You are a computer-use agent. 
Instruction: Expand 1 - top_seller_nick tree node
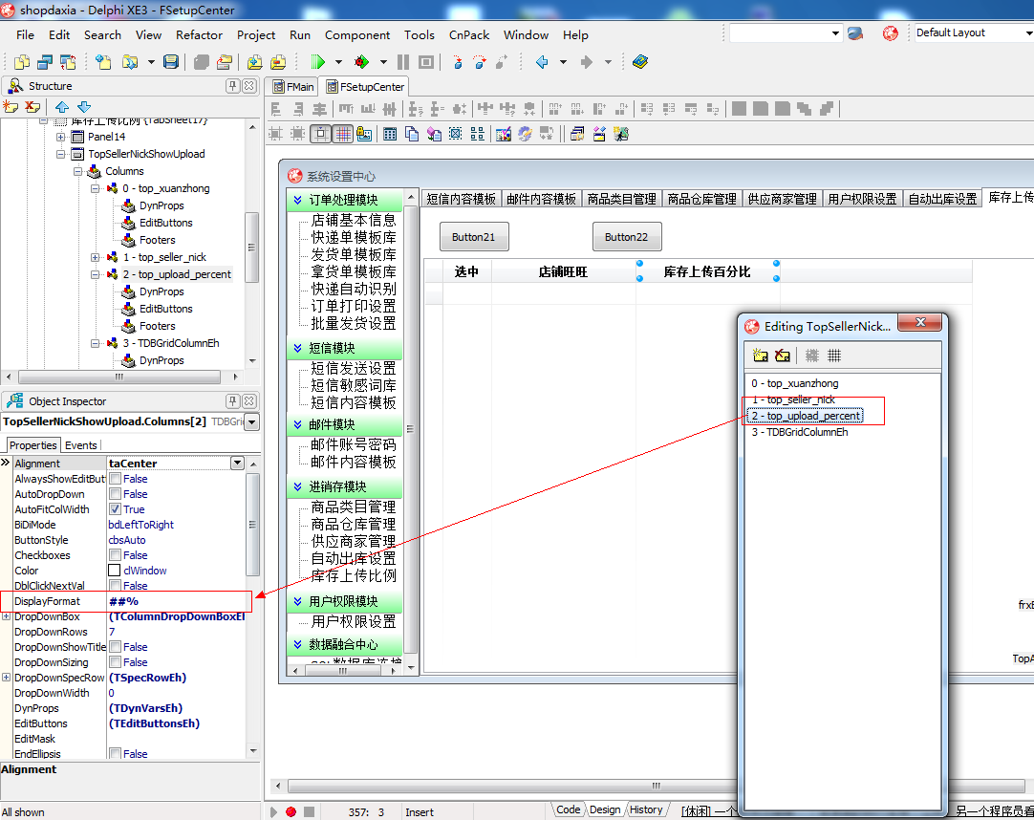95,257
